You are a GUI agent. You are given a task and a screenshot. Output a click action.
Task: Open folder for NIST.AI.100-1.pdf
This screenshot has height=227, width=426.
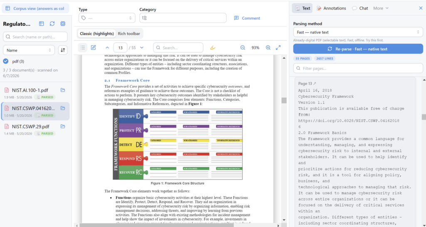(x=63, y=90)
